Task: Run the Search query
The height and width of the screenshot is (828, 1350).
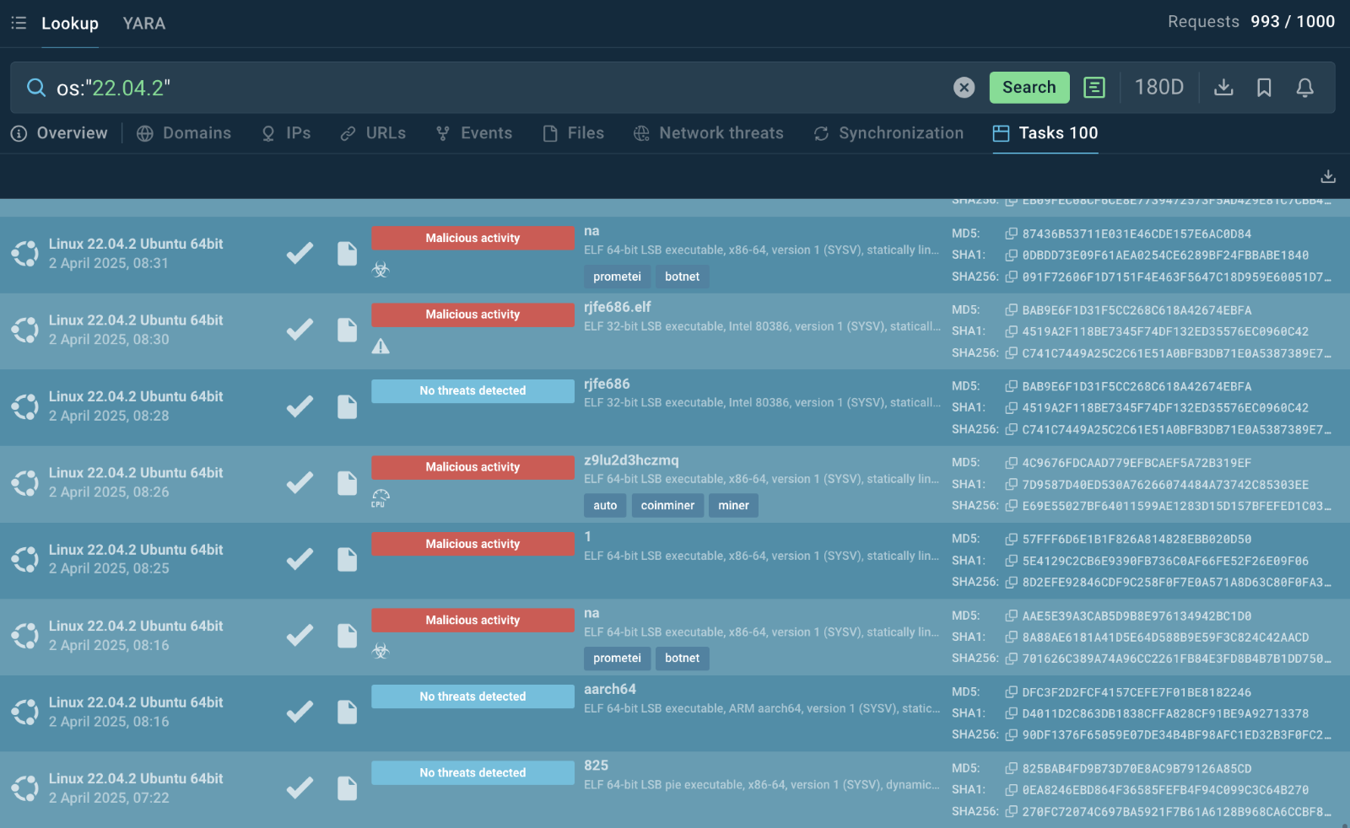Action: pyautogui.click(x=1029, y=87)
